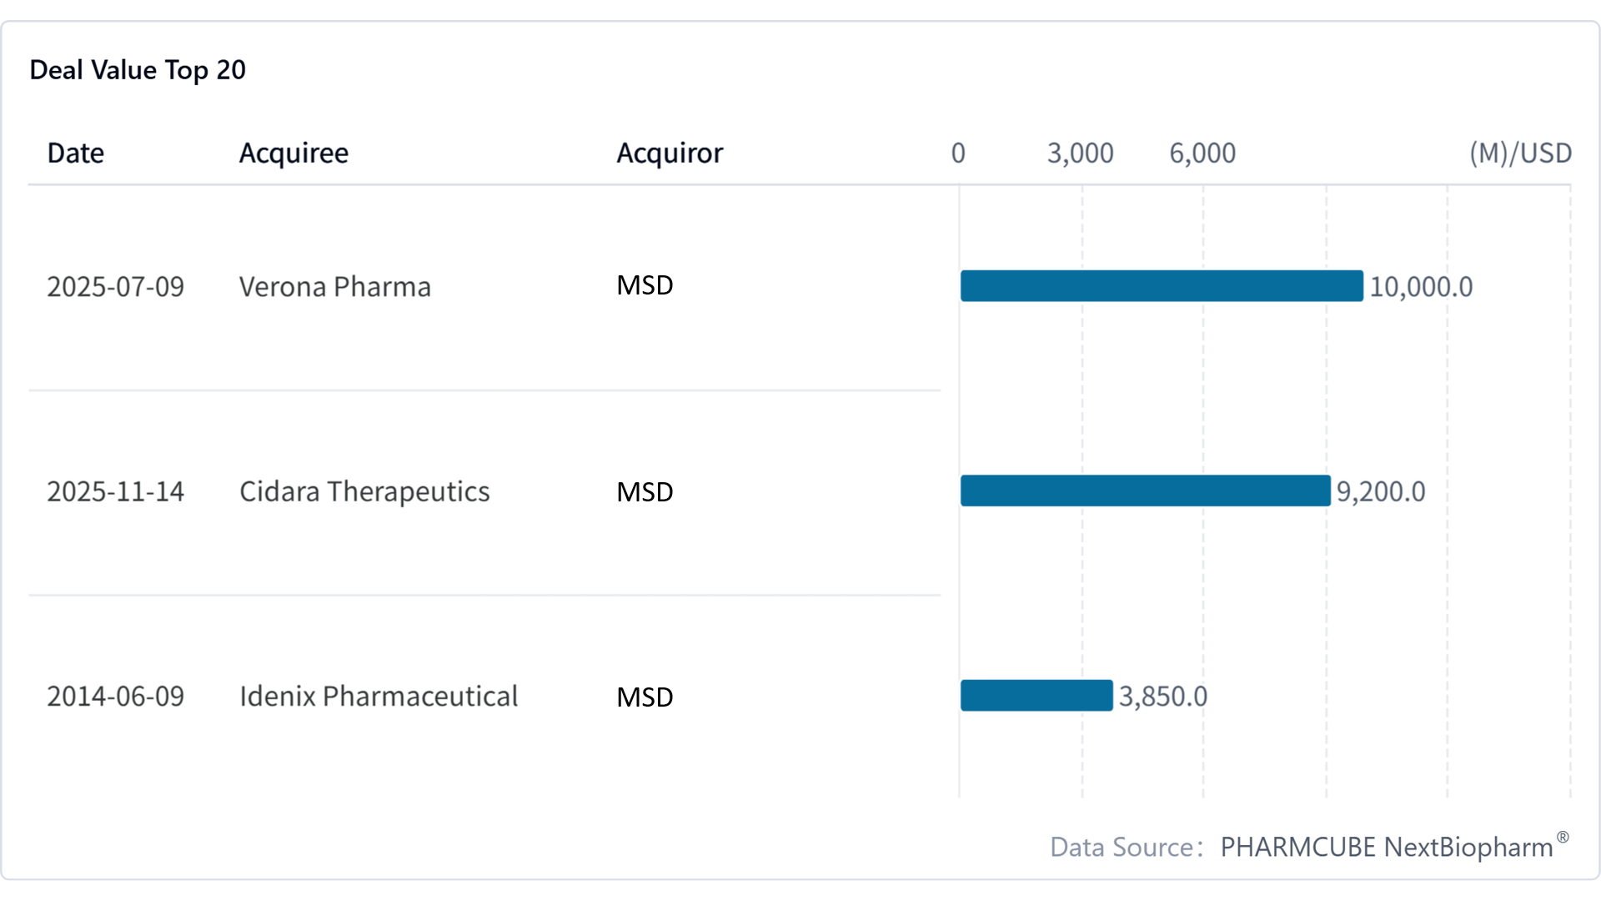
Task: Click MSD in the Verona Pharma row
Action: click(x=645, y=285)
